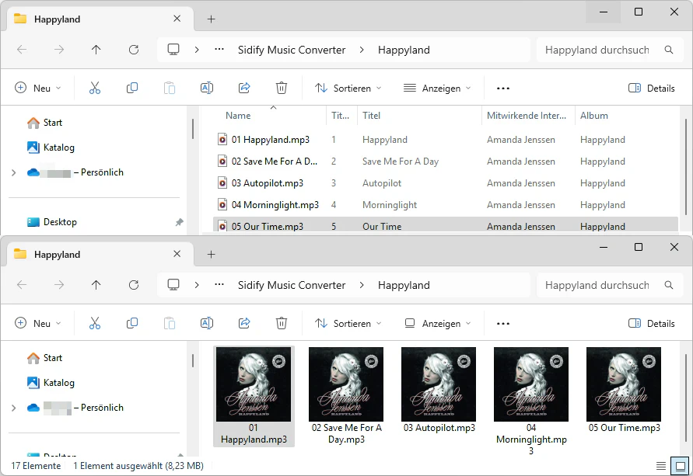693x476 pixels.
Task: Click the Copy icon in the lower window toolbar
Action: 132,323
